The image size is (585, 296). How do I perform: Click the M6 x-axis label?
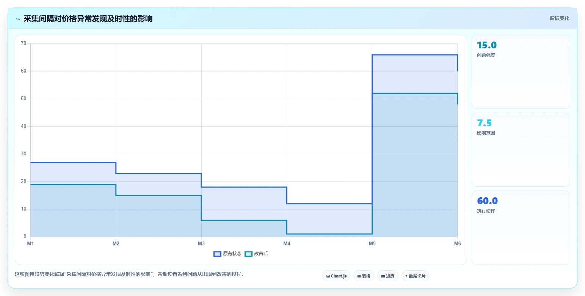pos(457,243)
